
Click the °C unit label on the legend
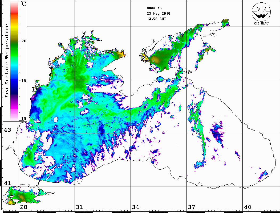(23, 3)
